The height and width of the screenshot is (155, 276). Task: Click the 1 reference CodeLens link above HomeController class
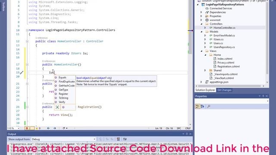[41, 38]
